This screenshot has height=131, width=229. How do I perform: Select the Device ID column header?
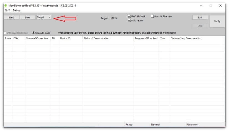click(65, 38)
